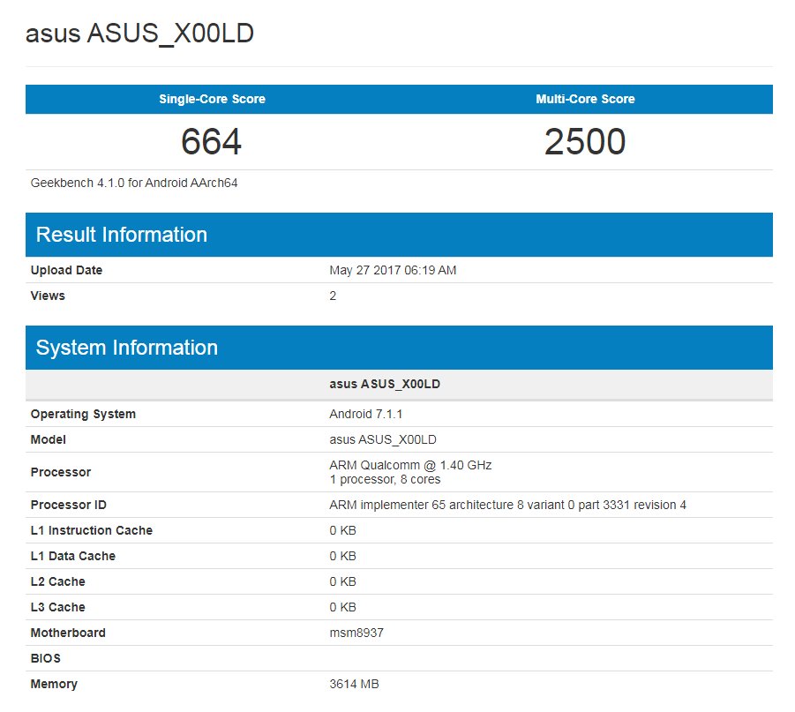Screen dimensions: 795x712
Task: Click the upload date May 27 2017 value
Action: point(393,270)
